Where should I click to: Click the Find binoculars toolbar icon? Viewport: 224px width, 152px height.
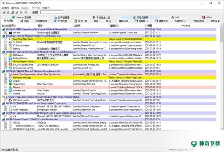coord(13,12)
